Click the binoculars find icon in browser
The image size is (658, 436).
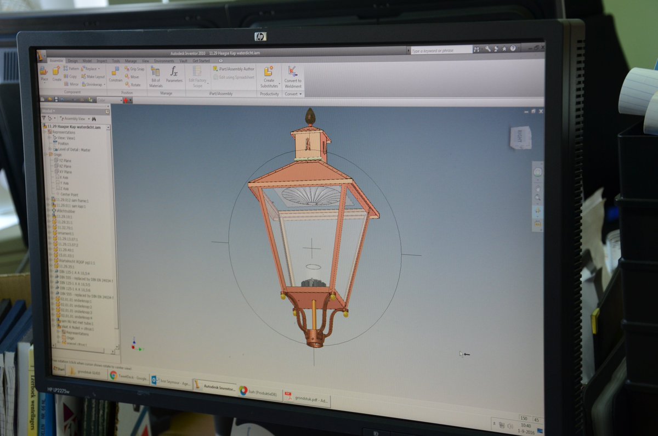(94, 118)
